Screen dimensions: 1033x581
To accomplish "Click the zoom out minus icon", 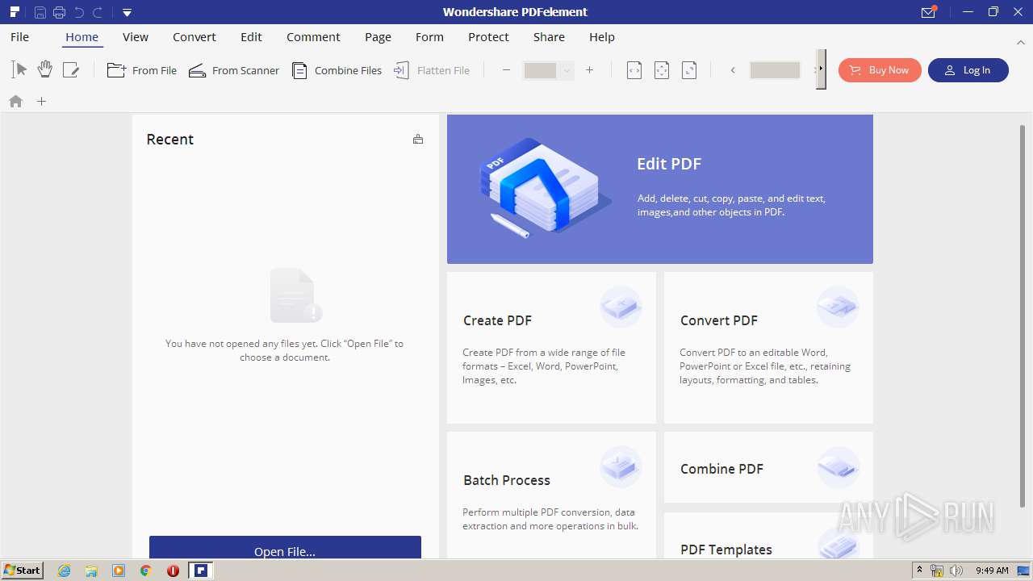I will (x=507, y=70).
